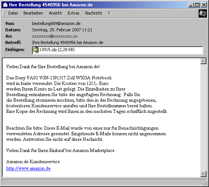
Task: Open the Extras menu
Action: (x=73, y=13)
